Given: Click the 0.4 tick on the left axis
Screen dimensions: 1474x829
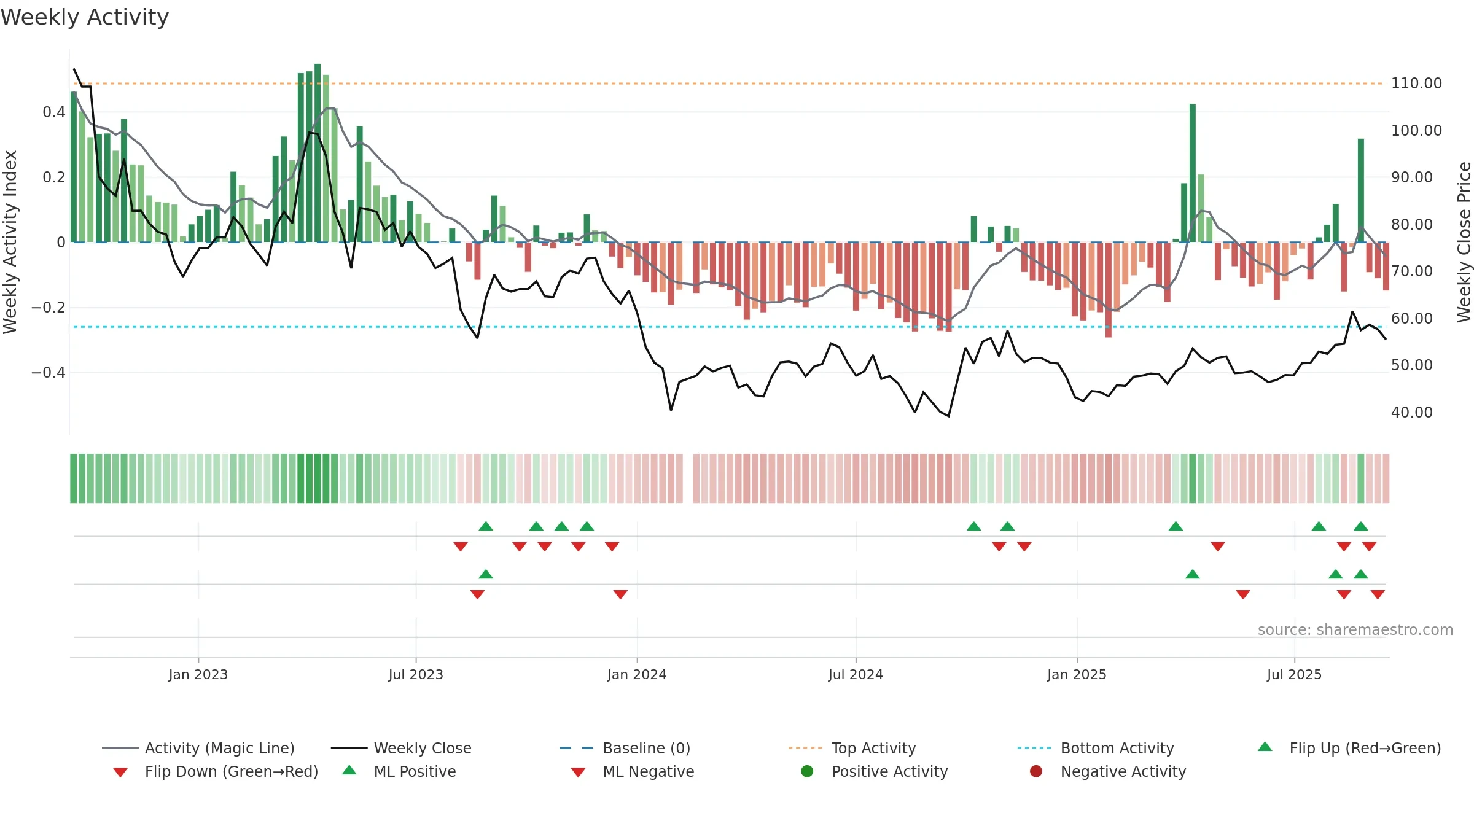Looking at the screenshot, I should tap(54, 112).
